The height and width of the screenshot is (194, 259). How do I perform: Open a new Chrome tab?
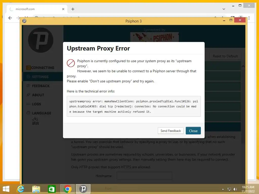[73, 9]
